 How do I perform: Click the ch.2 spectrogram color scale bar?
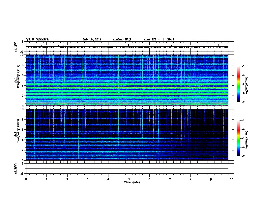tap(238, 138)
